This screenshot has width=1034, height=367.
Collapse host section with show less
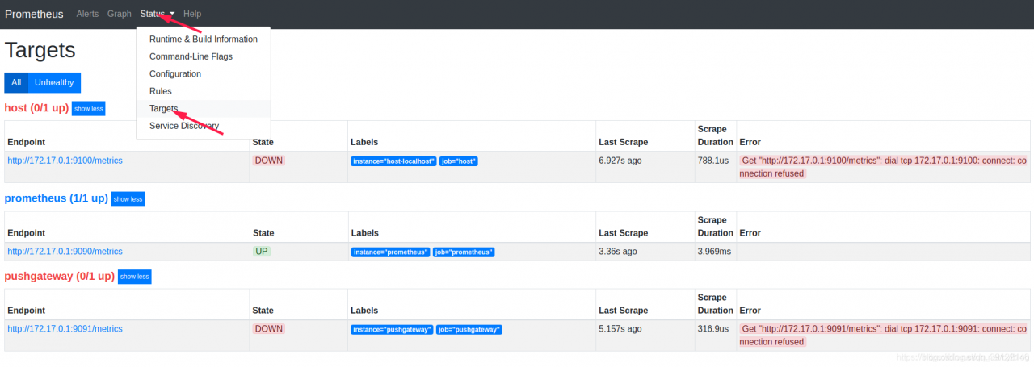[x=88, y=108]
